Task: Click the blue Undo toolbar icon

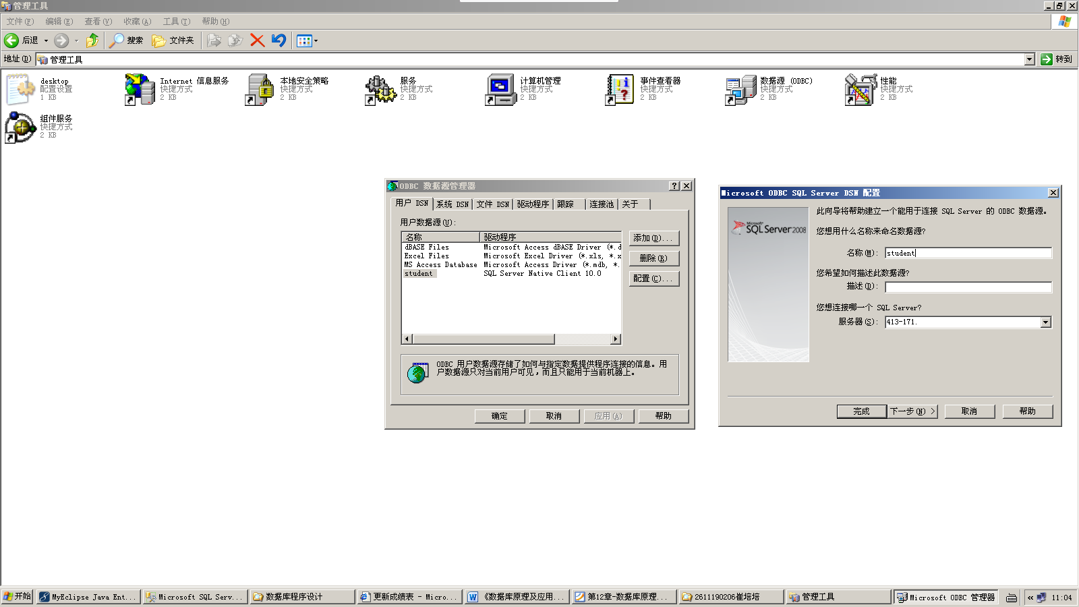Action: (x=279, y=40)
